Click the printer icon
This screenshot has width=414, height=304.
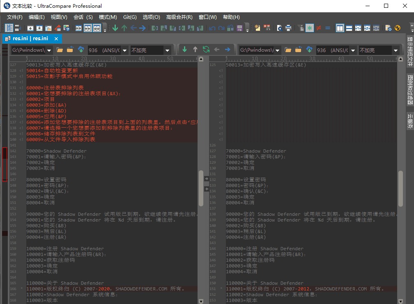point(288,27)
